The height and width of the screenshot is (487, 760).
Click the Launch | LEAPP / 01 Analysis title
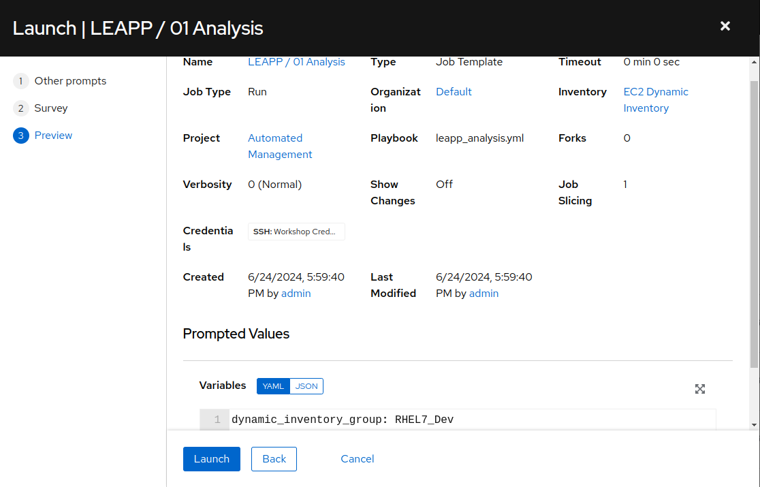tap(138, 28)
